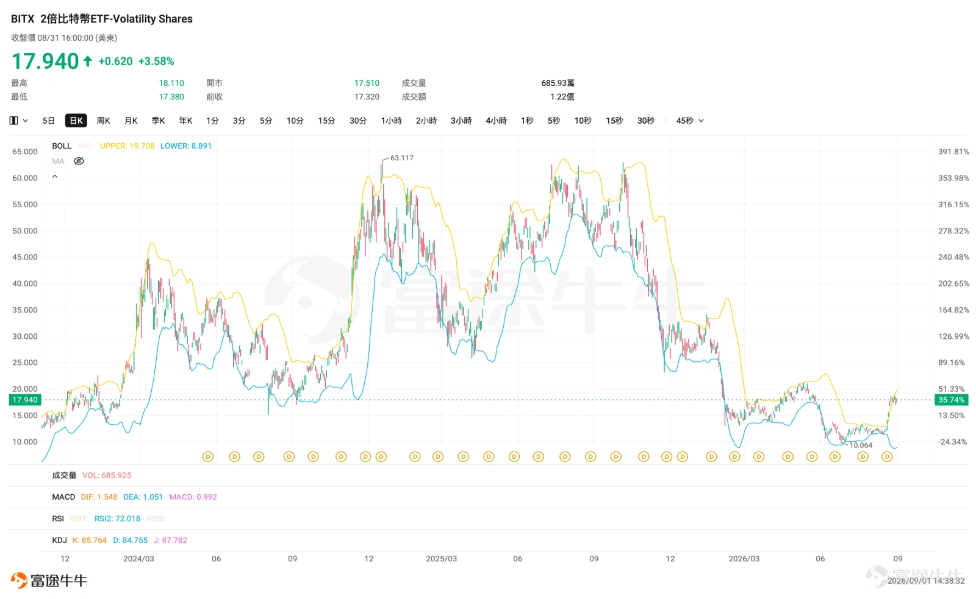Click the KDJ K: 85.764 value
976x599 pixels.
pos(90,541)
